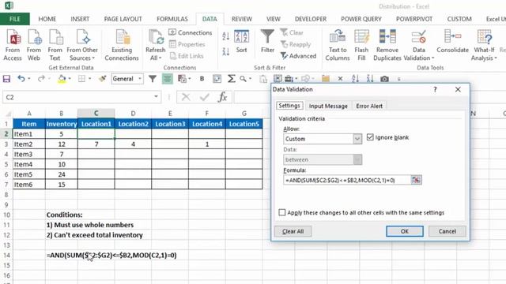Switch to the POWER QUERY tab
506x284 pixels.
click(x=361, y=19)
